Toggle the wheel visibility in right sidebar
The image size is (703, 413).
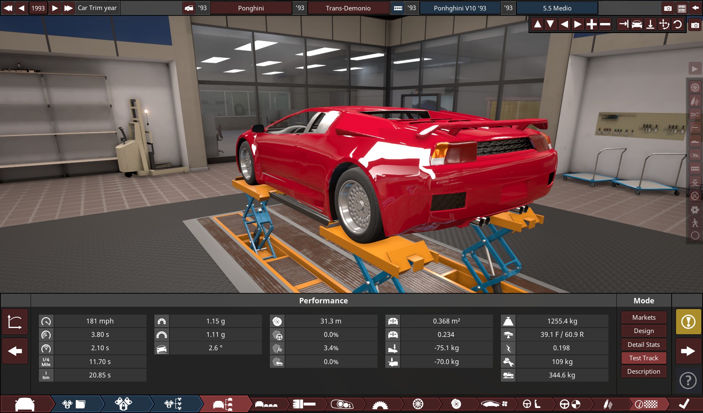(695, 87)
